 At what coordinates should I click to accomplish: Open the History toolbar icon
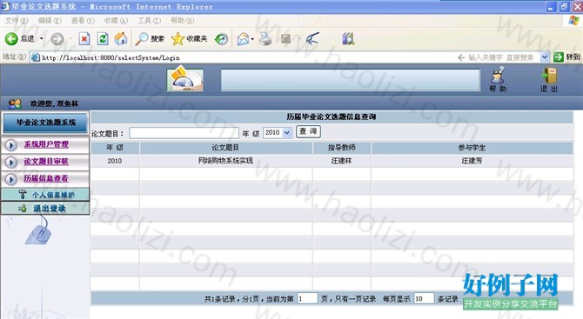[222, 38]
